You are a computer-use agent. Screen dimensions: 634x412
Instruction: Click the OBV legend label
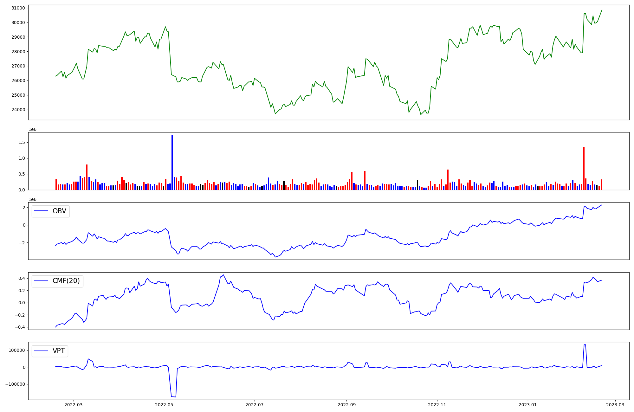pos(59,211)
